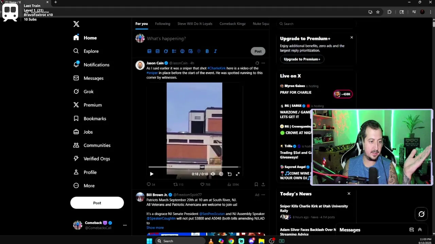Open Bookmarks in the sidebar
Image resolution: width=435 pixels, height=244 pixels.
pos(90,119)
